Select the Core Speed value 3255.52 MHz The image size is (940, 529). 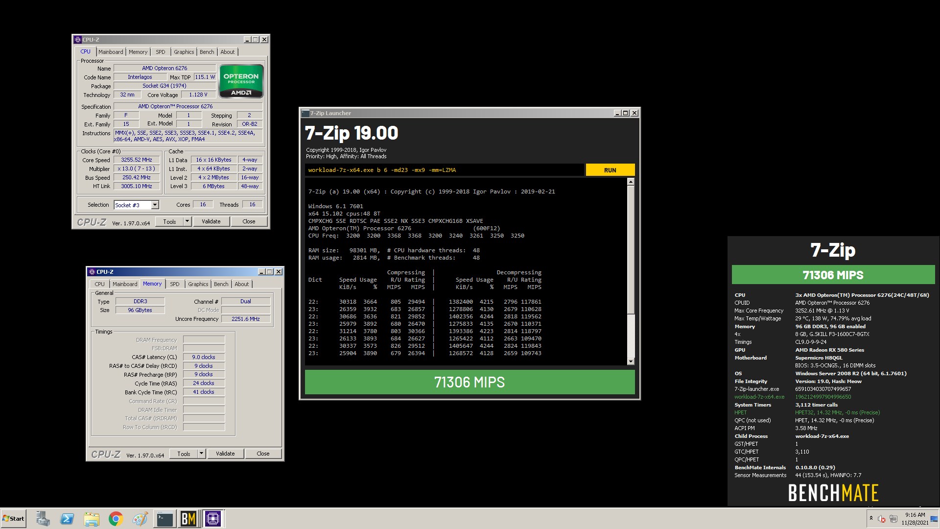click(137, 160)
